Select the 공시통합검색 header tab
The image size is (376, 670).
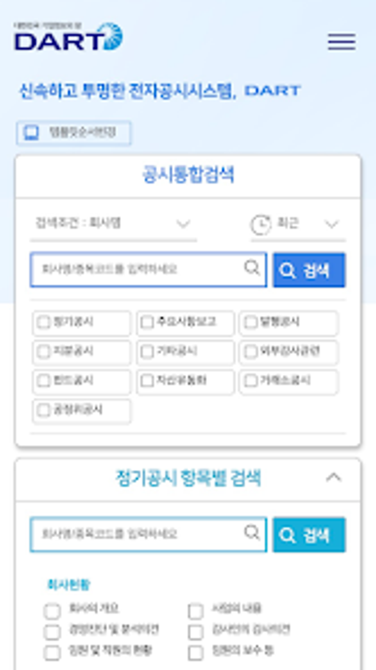pos(188,175)
